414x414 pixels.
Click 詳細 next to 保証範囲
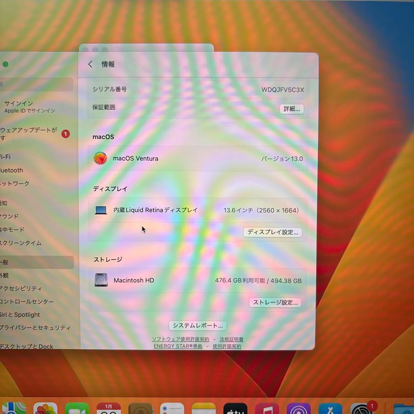(291, 109)
